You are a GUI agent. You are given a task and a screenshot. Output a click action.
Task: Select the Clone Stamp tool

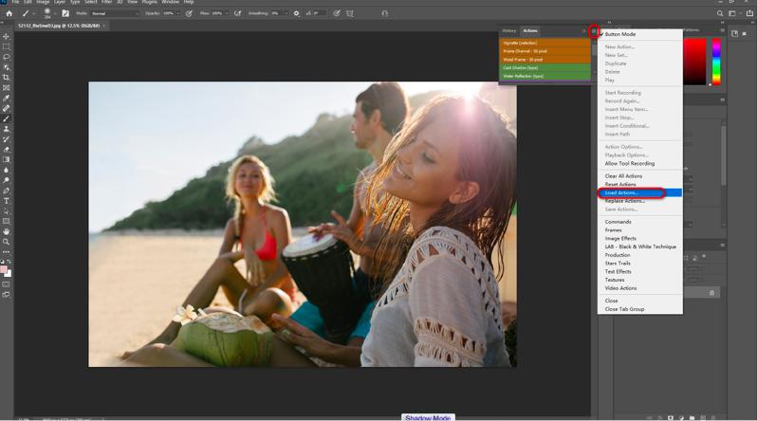pos(7,129)
